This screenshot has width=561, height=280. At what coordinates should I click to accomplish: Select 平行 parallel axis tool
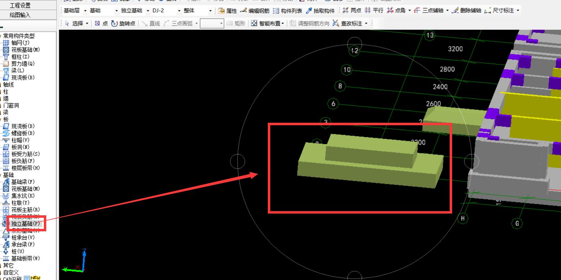(374, 10)
